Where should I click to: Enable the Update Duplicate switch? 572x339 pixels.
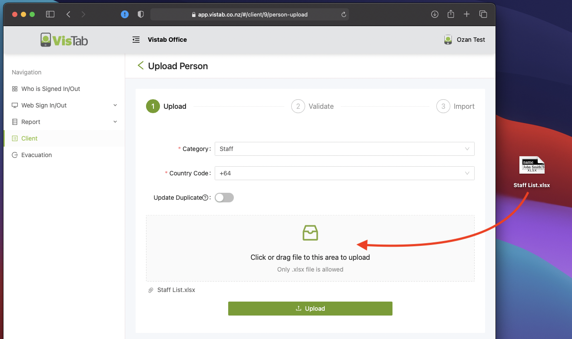coord(224,198)
